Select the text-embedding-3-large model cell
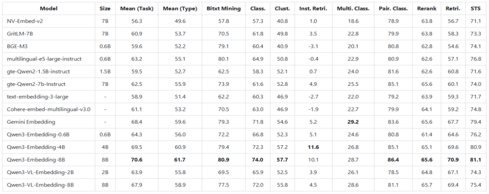The image size is (489, 194). point(34,97)
